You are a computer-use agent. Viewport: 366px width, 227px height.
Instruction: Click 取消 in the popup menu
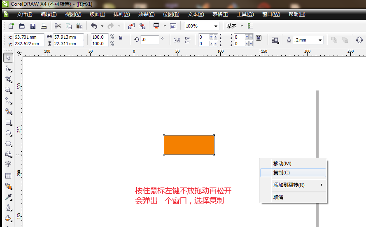[278, 197]
